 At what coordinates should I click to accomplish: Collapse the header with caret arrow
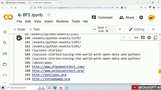(153, 29)
